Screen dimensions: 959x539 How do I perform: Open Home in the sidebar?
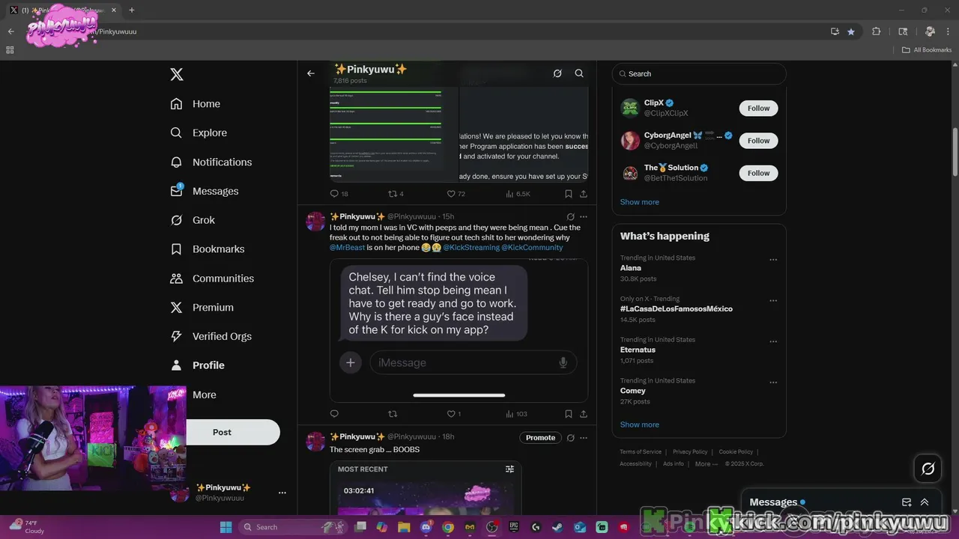pos(196,104)
